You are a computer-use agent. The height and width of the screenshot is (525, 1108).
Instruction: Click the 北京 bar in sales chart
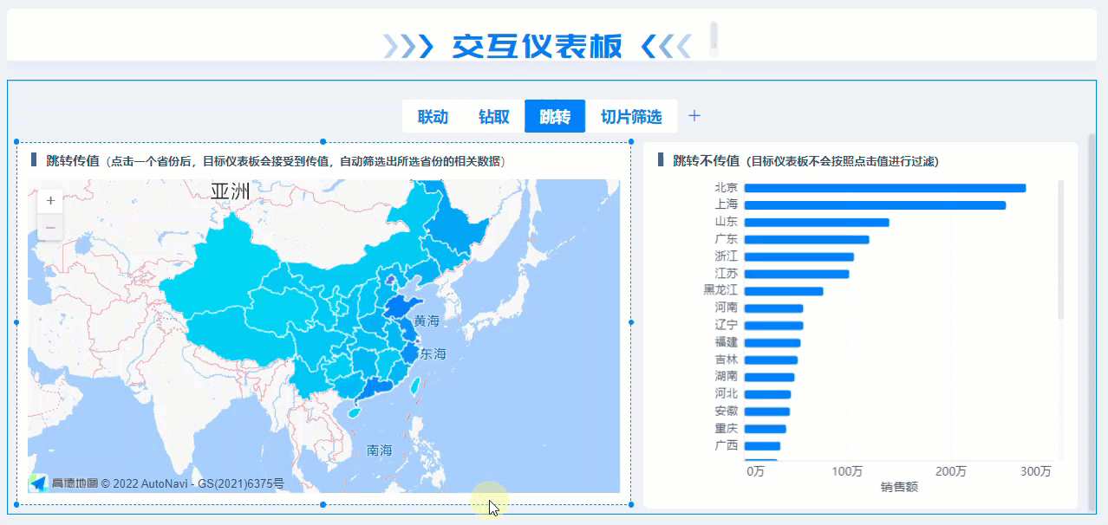tap(885, 188)
